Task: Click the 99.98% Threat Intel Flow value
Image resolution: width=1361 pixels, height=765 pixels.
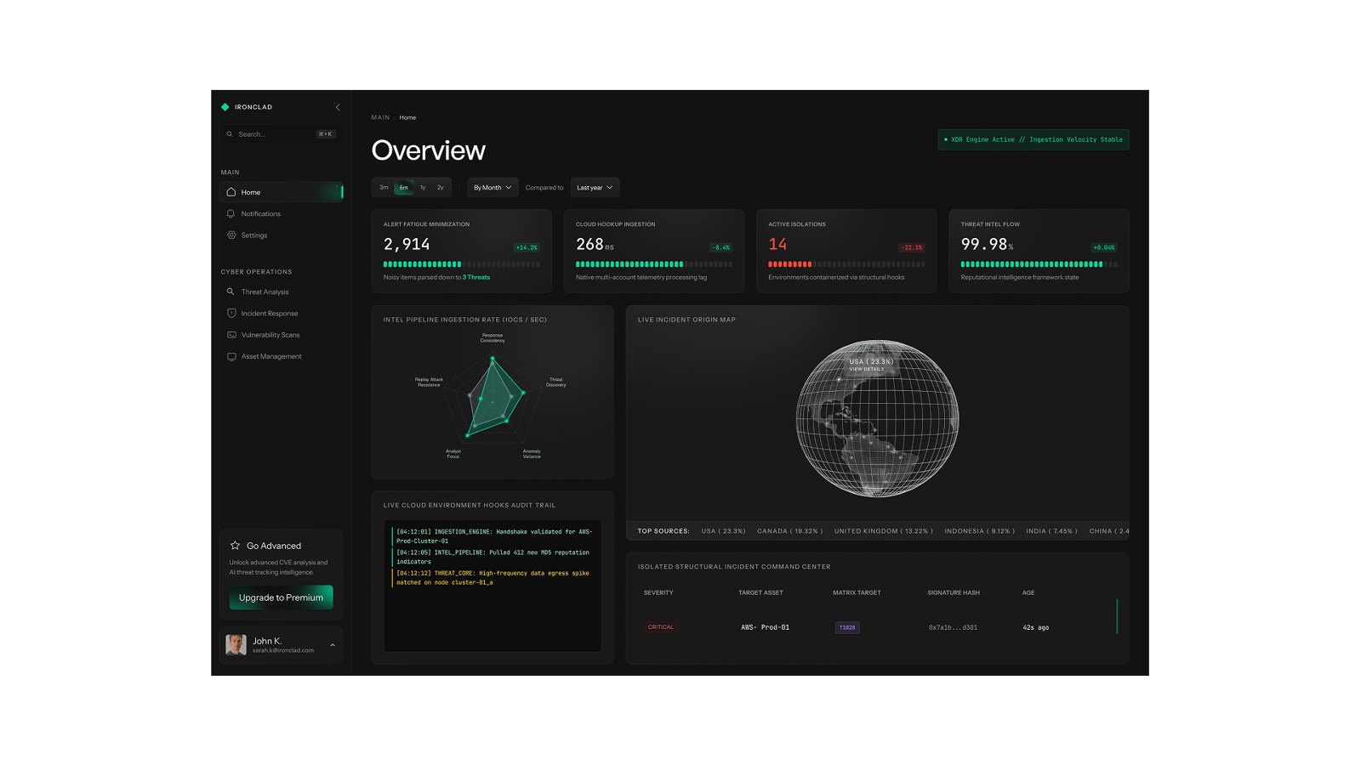Action: (x=987, y=244)
